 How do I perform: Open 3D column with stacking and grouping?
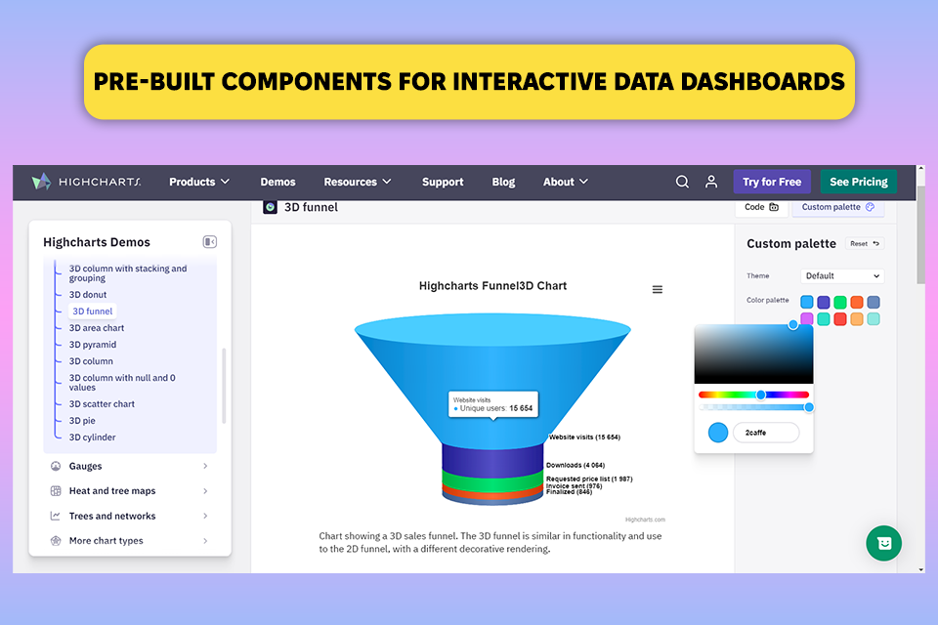point(128,272)
